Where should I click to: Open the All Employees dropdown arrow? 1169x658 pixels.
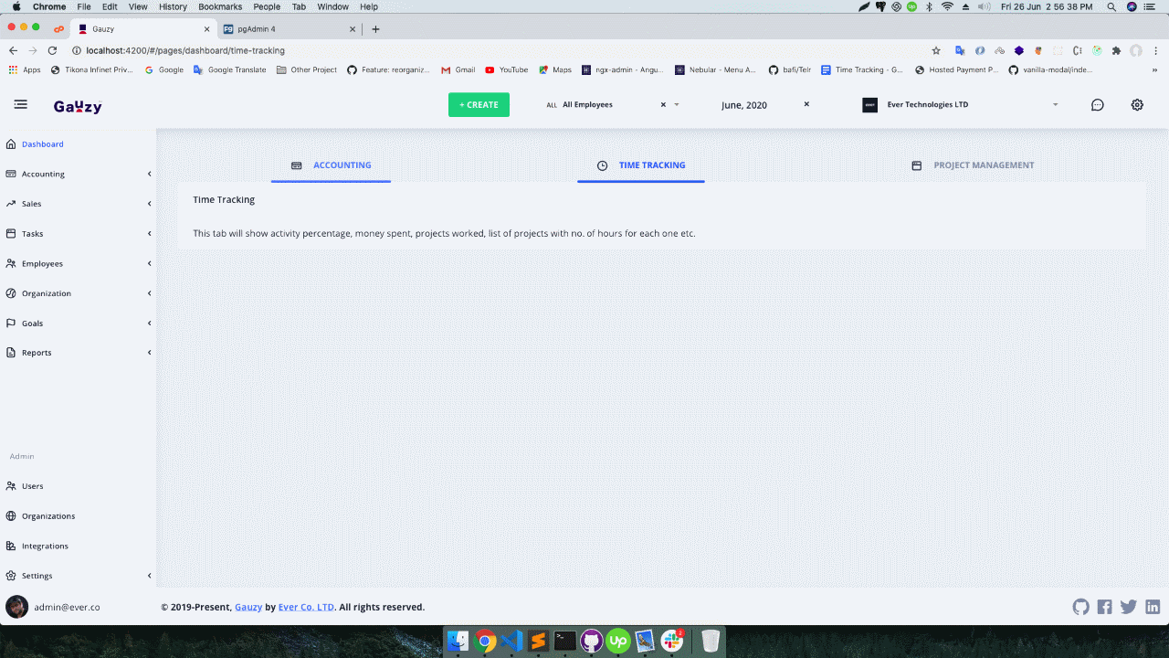(x=677, y=105)
